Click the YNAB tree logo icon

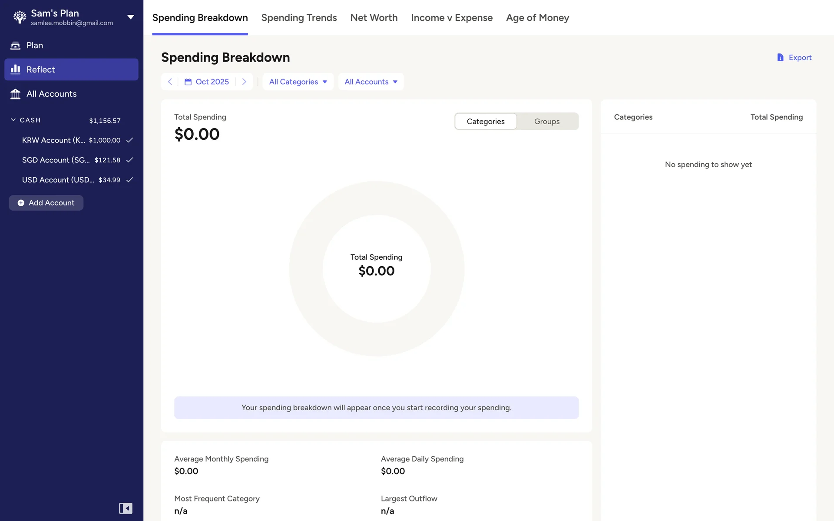[x=20, y=17]
